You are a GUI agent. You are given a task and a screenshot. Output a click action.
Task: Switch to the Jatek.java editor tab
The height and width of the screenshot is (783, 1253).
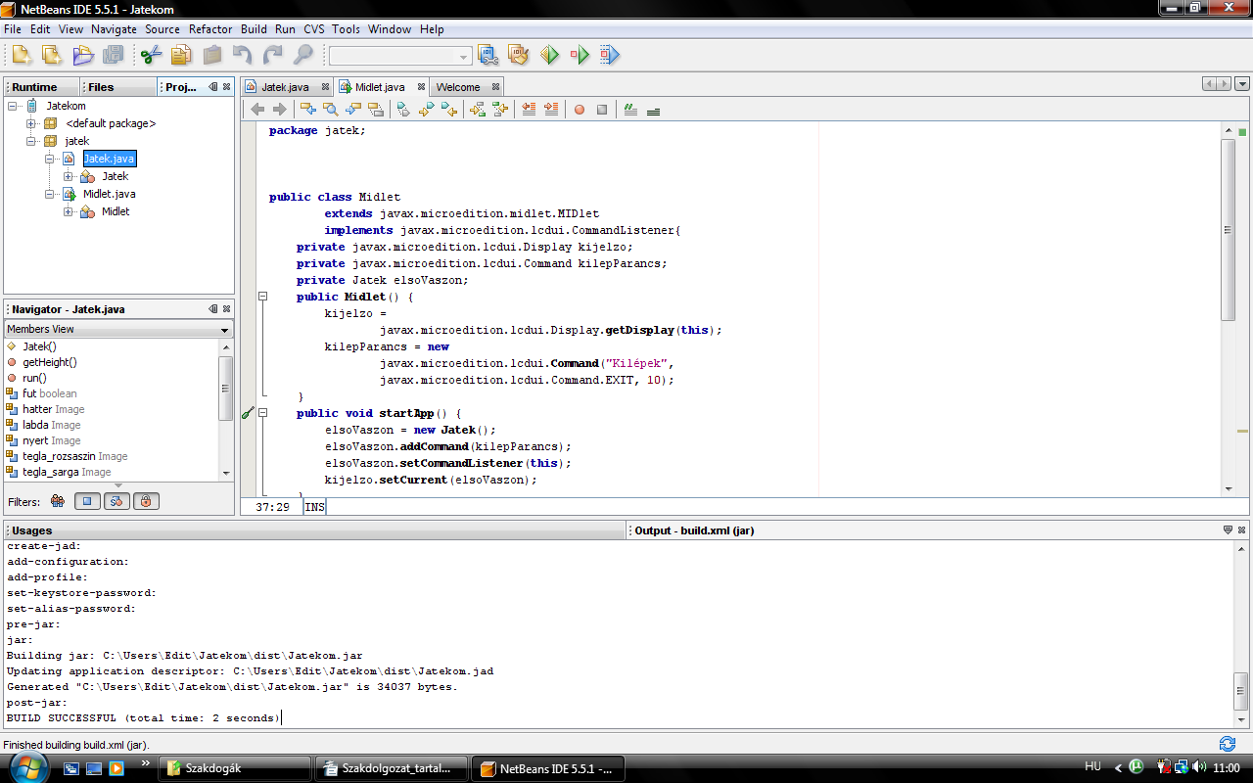(285, 87)
